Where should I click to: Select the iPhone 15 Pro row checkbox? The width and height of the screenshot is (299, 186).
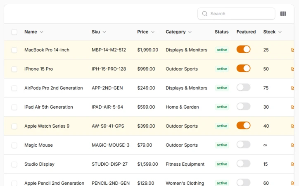coord(14,69)
